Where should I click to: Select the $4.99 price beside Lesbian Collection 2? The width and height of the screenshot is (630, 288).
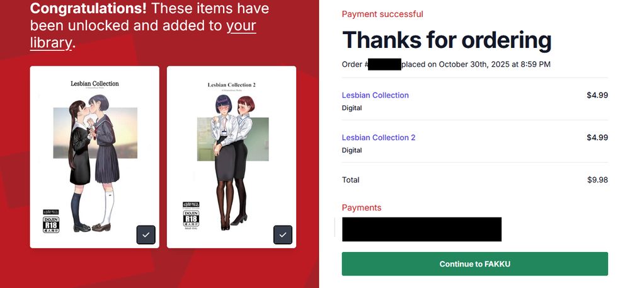click(x=597, y=137)
